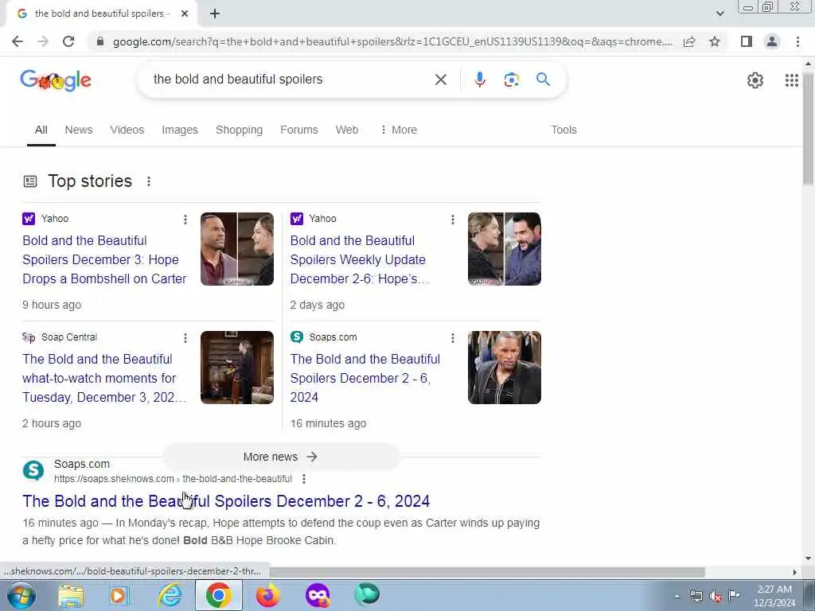This screenshot has width=815, height=611.
Task: Open the Windows Start menu
Action: pos(21,595)
